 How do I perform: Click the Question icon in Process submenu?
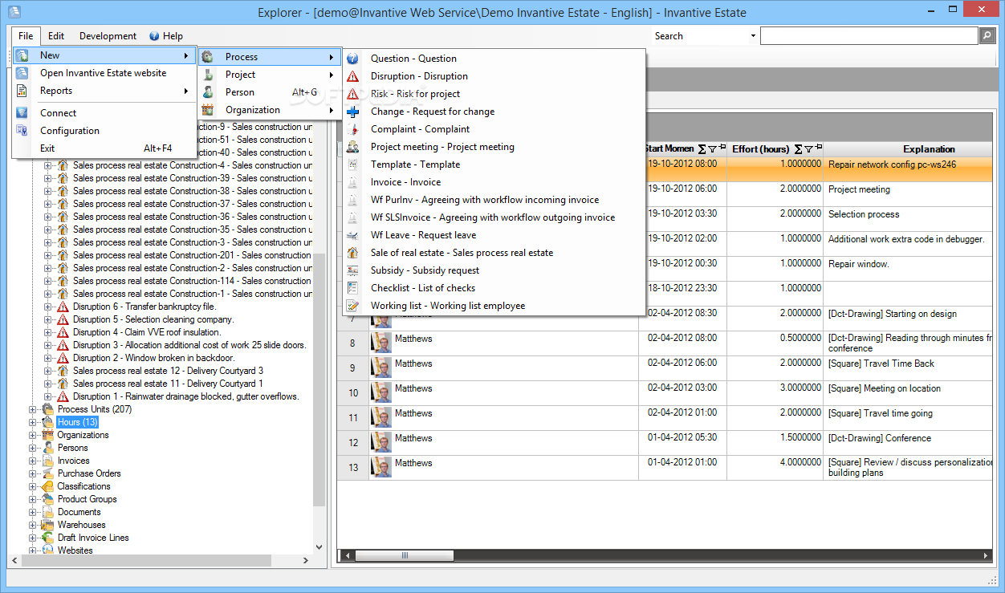click(x=352, y=59)
